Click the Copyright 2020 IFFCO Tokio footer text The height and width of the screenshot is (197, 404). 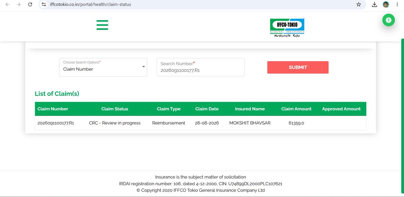[201, 190]
